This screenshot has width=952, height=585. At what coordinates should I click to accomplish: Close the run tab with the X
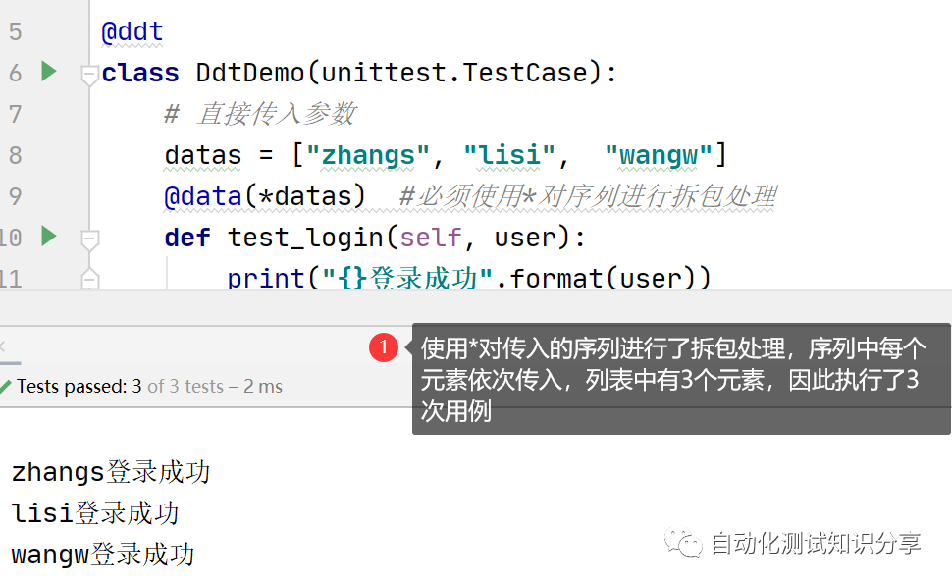(3, 346)
